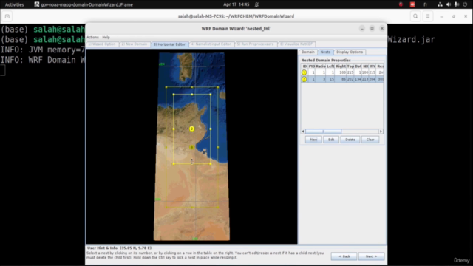Open the terminal window hamburger menu
The height and width of the screenshot is (266, 473).
[428, 16]
